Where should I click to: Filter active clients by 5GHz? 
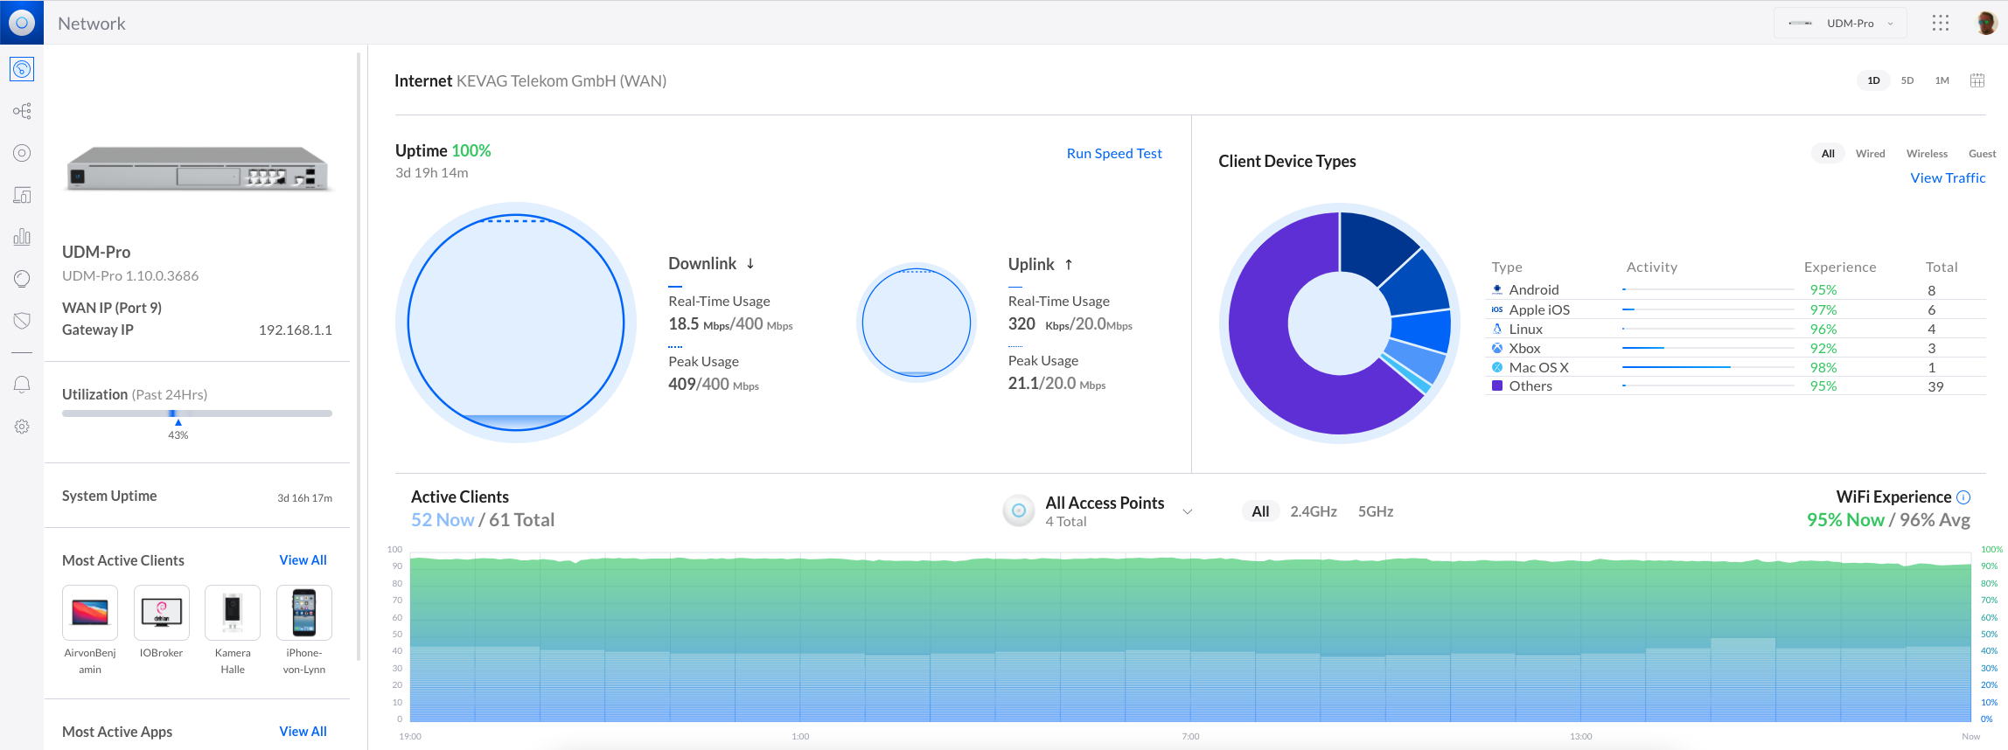[1375, 511]
